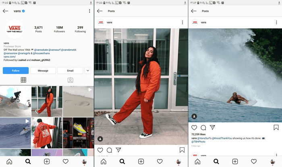Open the sand footprint video thumbnail

coord(79,101)
